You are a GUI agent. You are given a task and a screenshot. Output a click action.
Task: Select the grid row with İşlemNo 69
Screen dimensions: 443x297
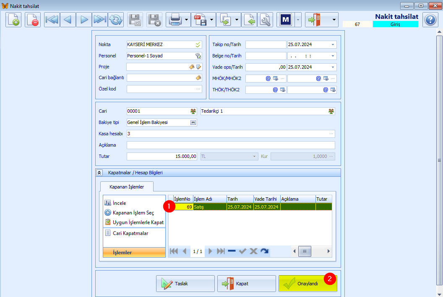point(253,207)
